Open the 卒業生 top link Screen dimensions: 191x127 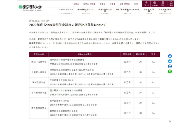click(102, 4)
